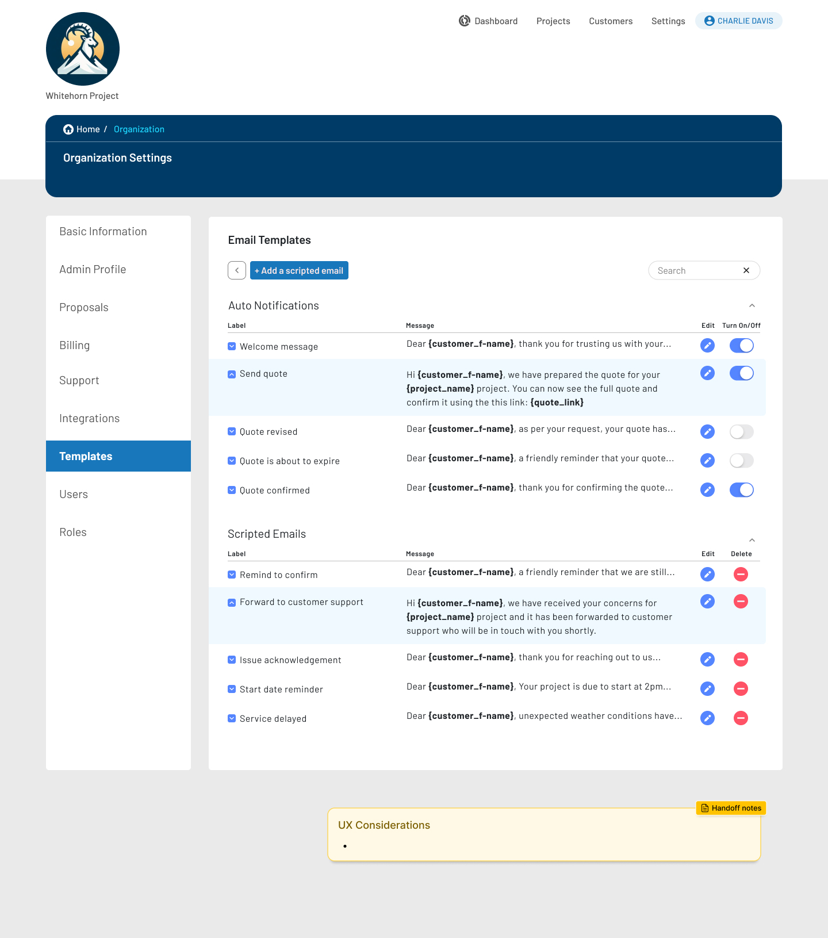Click Add a scripted email button
The height and width of the screenshot is (938, 828).
pyautogui.click(x=299, y=270)
